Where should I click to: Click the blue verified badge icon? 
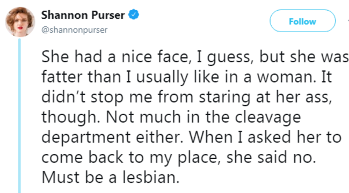(134, 14)
